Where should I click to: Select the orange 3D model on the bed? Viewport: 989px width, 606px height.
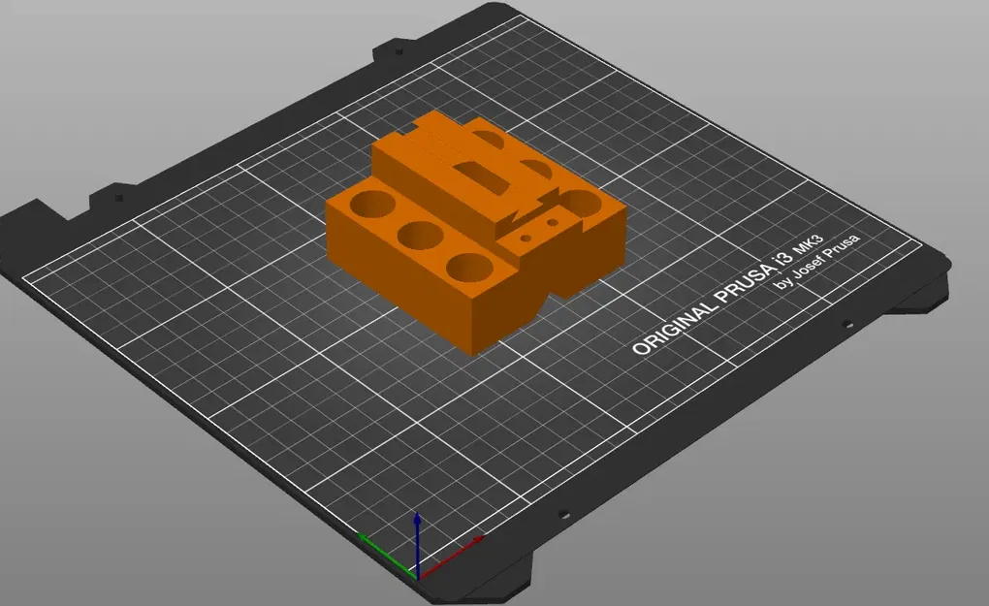(476, 234)
